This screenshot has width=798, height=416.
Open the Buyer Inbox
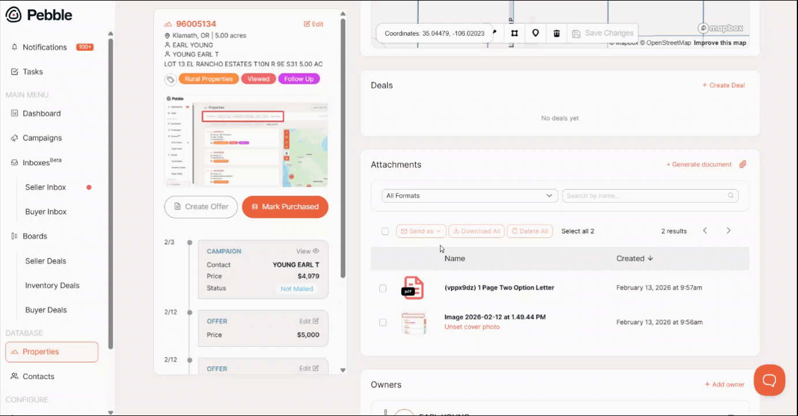[46, 211]
